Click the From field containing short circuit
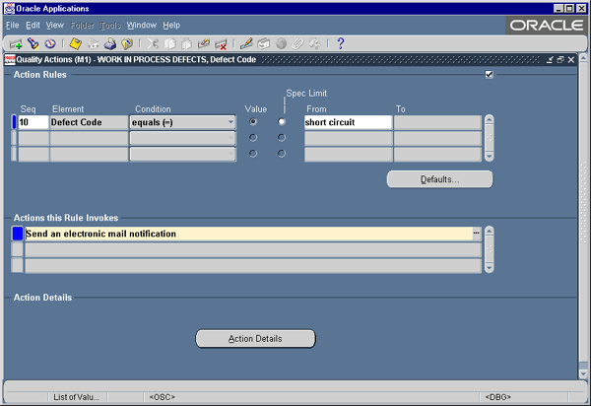Screen dimensions: 591x406 tap(347, 122)
